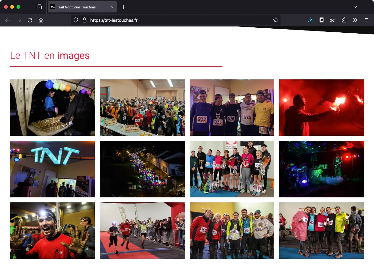Viewport: 374px width, 269px height.
Task: Open a new tab with the plus button
Action: click(123, 7)
